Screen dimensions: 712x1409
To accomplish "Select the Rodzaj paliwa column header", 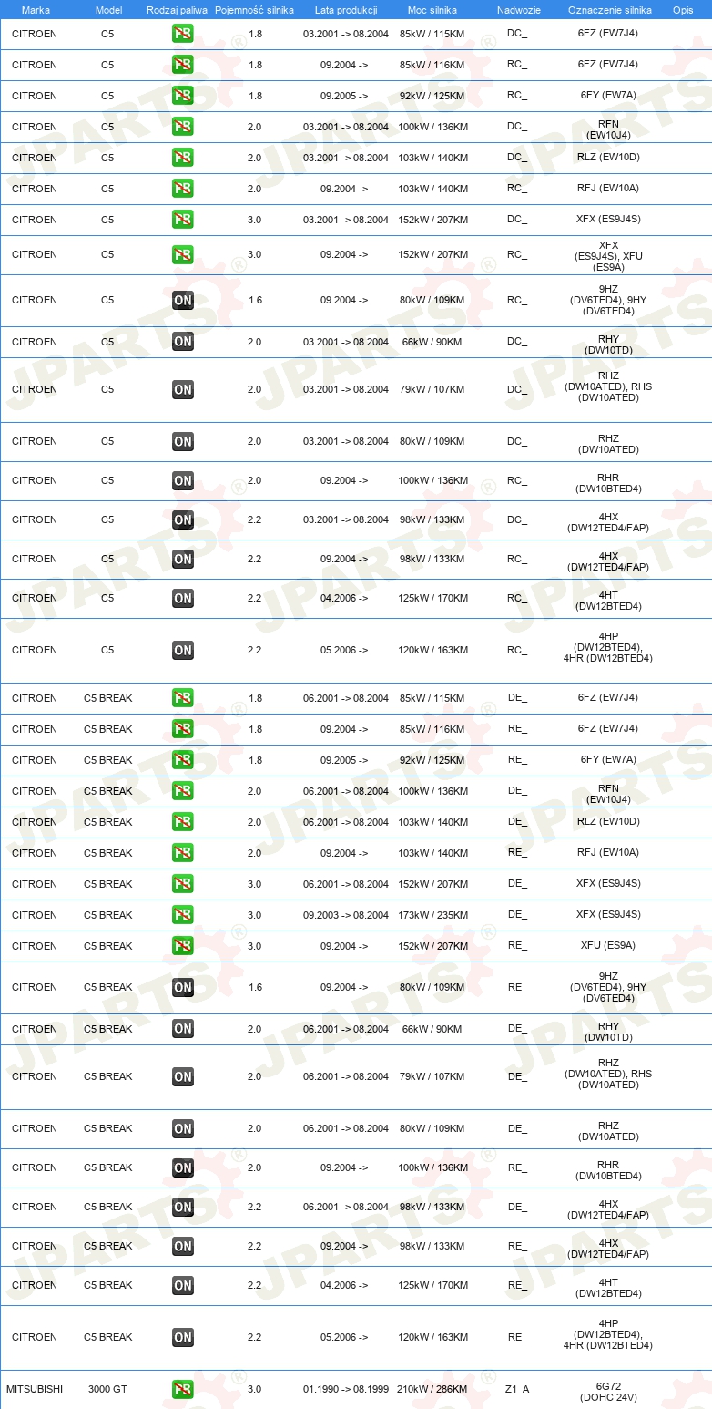I will pos(177,9).
